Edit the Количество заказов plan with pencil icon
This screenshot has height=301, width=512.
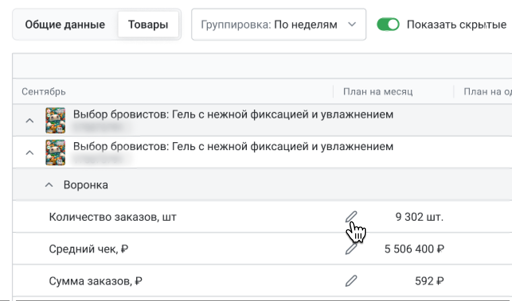pyautogui.click(x=351, y=217)
